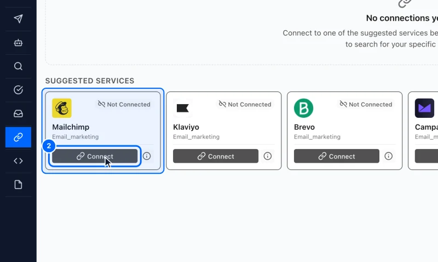Image resolution: width=438 pixels, height=262 pixels.
Task: Select the highlighted link connections icon in sidebar
Action: click(x=18, y=137)
